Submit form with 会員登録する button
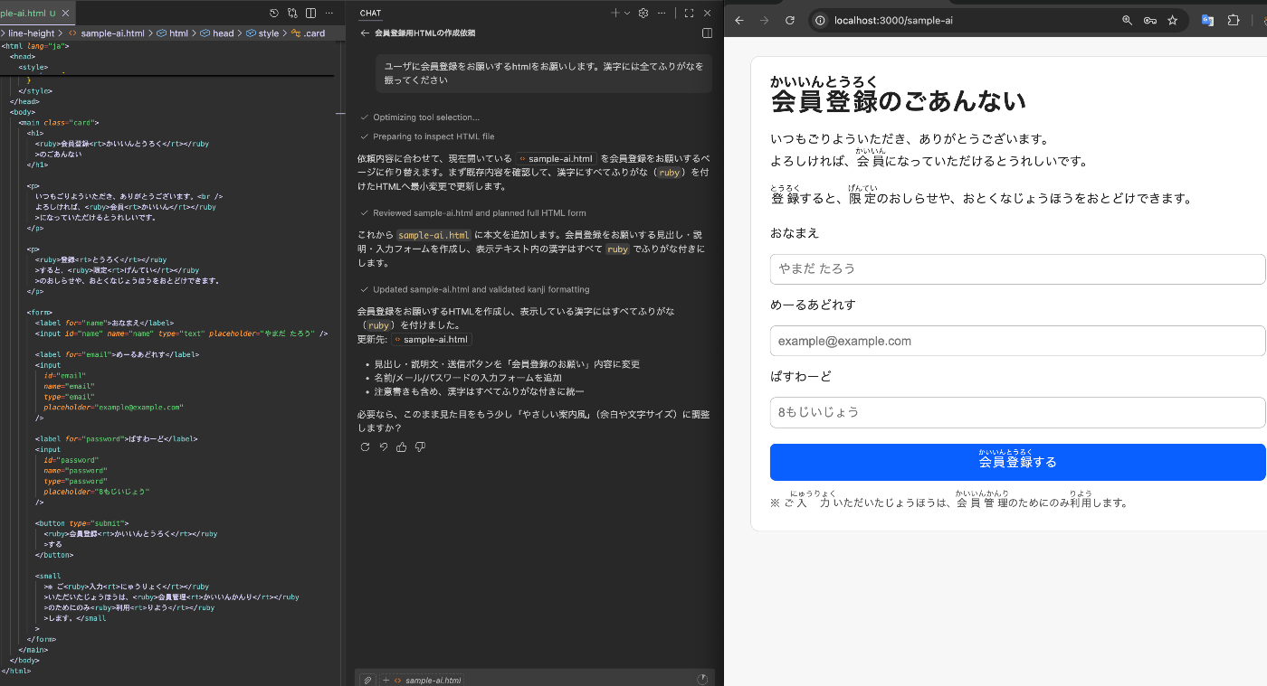Screen dimensions: 1267x686 (1017, 462)
